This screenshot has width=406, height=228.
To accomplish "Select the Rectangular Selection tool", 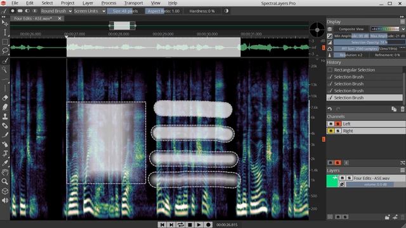I will click(x=5, y=42).
